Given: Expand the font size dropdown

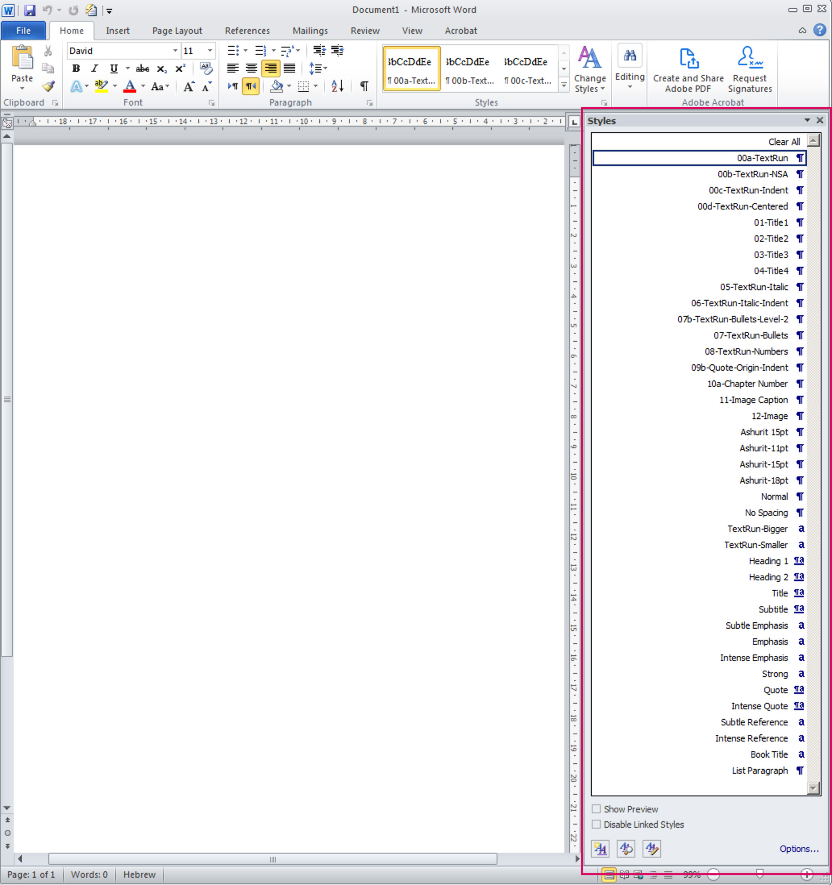Looking at the screenshot, I should 210,51.
